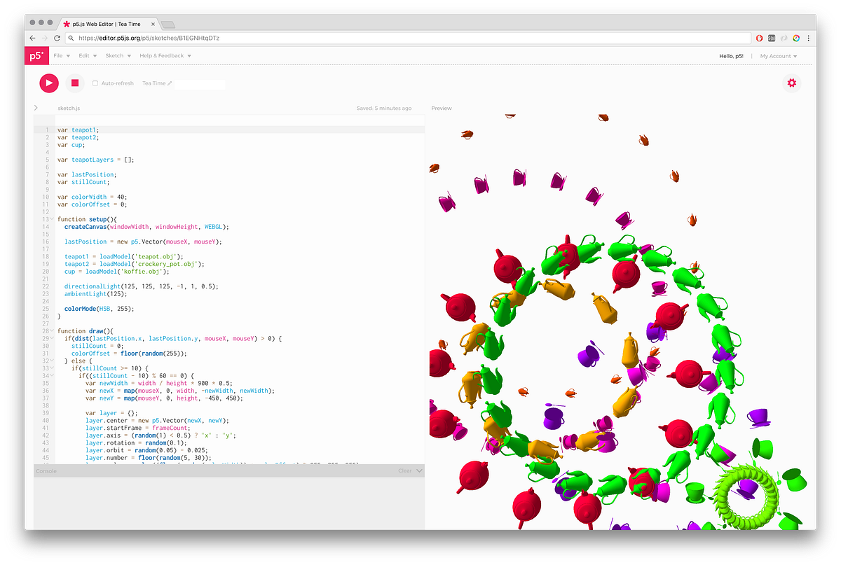Viewport: 841px width, 565px height.
Task: Open the browser three-dot menu
Action: point(809,38)
